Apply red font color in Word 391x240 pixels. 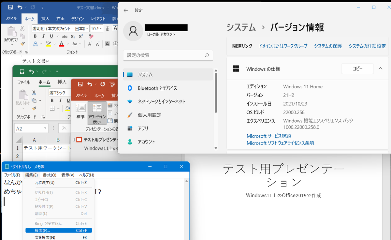(62, 44)
